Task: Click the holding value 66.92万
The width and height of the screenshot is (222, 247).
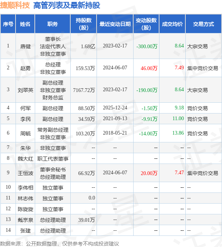Action: point(87,173)
